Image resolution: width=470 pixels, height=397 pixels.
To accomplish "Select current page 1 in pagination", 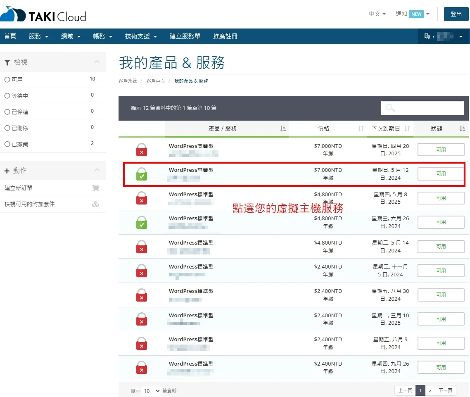I will [420, 390].
